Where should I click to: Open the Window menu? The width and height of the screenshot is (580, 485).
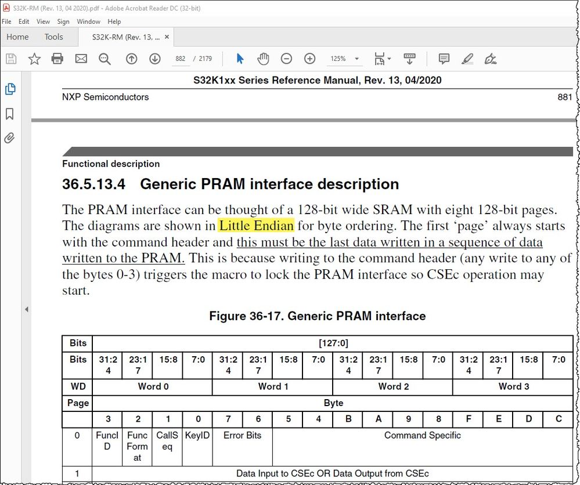(88, 21)
